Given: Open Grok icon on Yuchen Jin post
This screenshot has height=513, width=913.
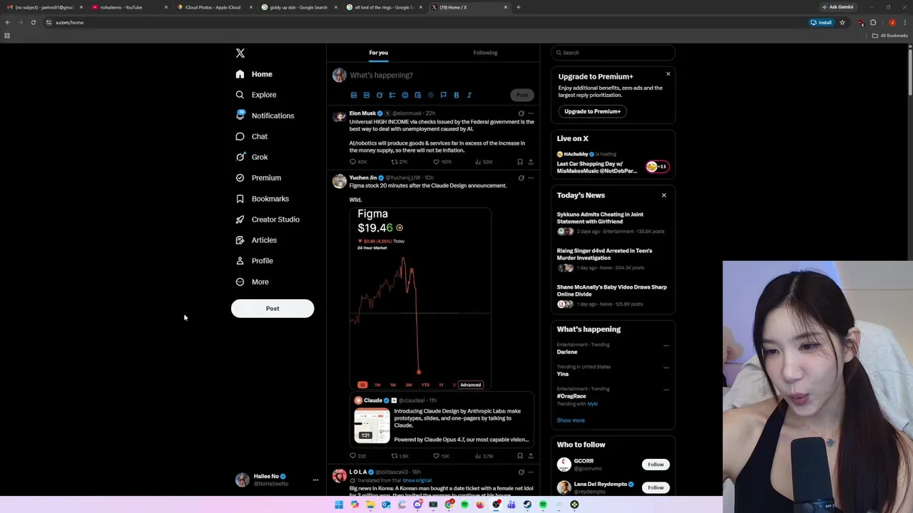Looking at the screenshot, I should click(521, 178).
